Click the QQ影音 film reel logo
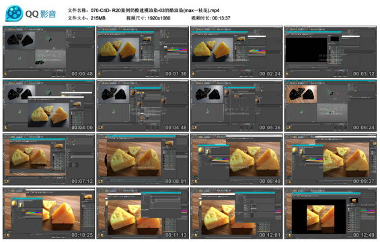 [x=14, y=13]
